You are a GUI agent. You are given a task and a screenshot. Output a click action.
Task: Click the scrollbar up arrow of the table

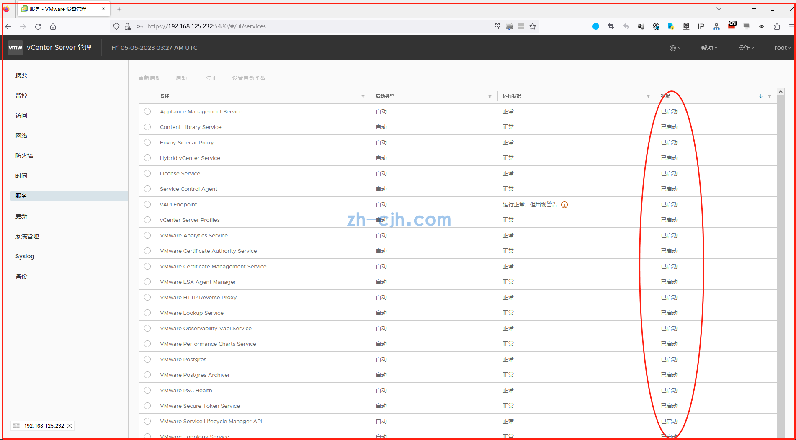coord(781,92)
